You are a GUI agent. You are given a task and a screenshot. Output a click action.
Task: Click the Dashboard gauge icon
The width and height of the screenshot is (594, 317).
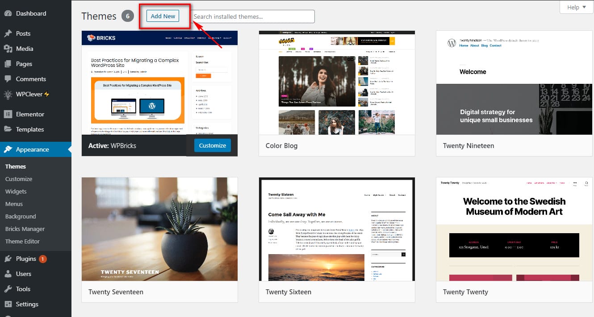pos(8,13)
